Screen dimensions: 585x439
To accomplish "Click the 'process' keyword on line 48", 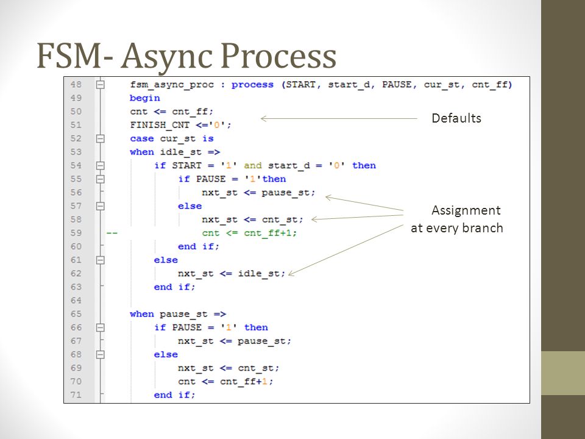I will click(x=252, y=85).
